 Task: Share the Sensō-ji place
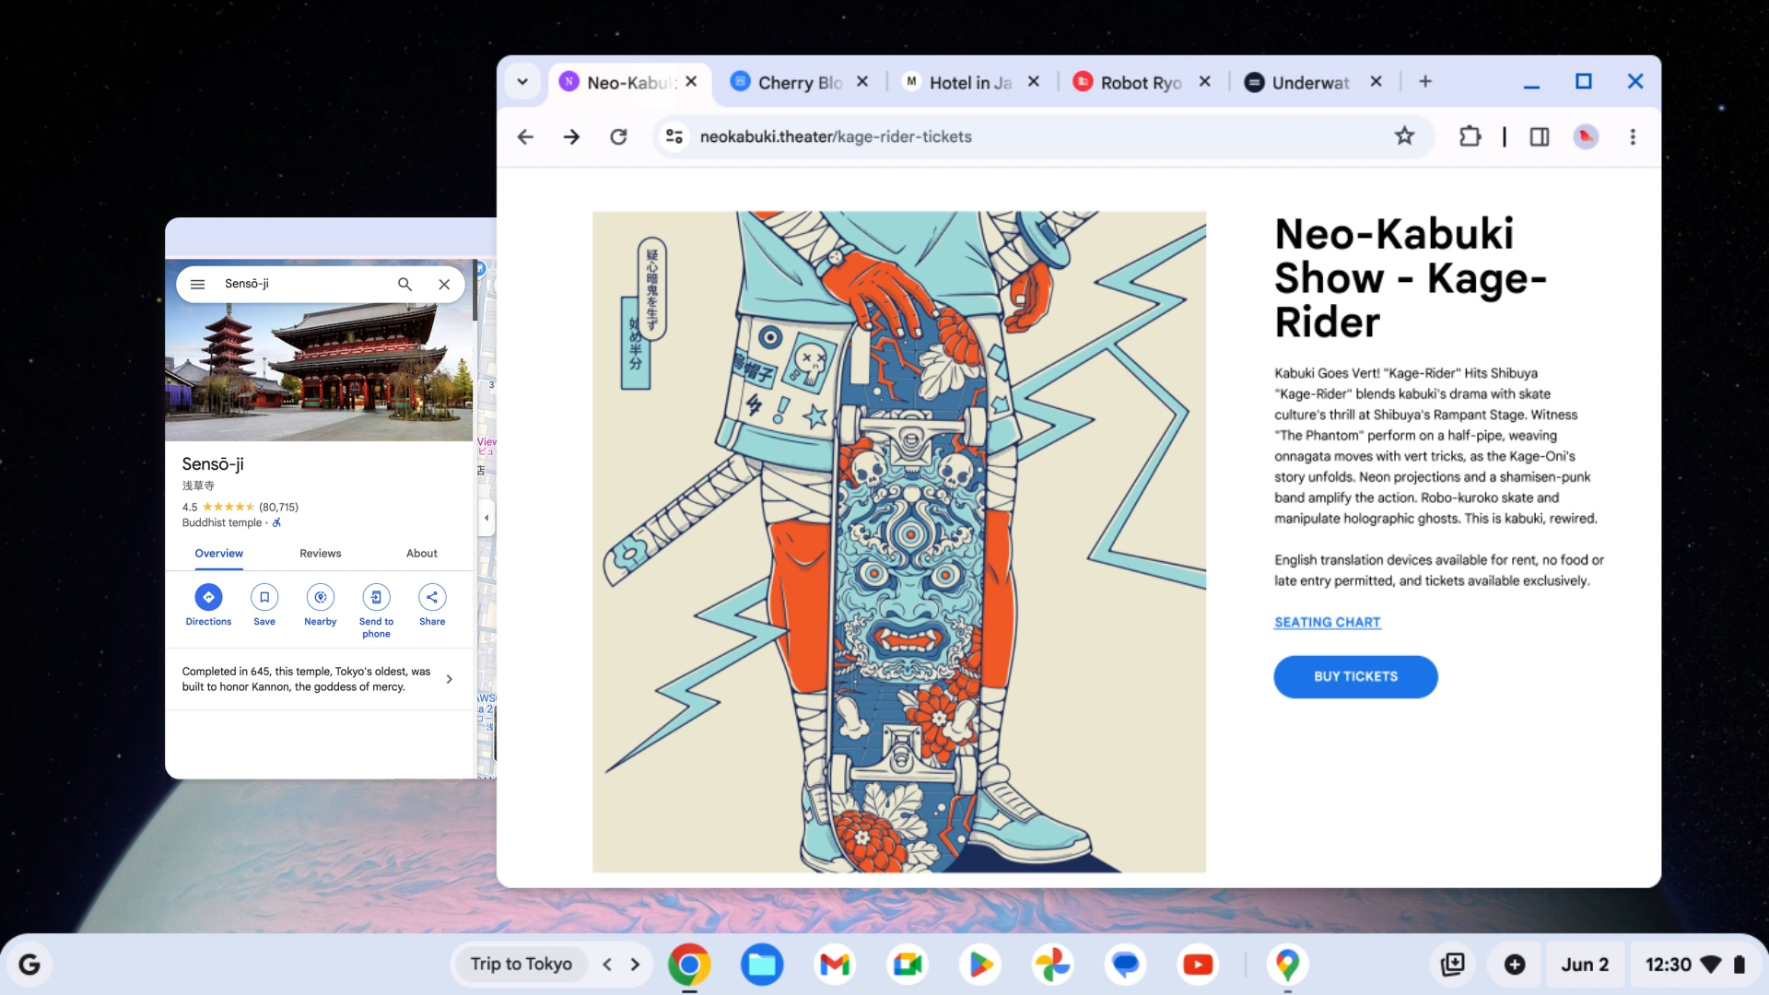(432, 605)
